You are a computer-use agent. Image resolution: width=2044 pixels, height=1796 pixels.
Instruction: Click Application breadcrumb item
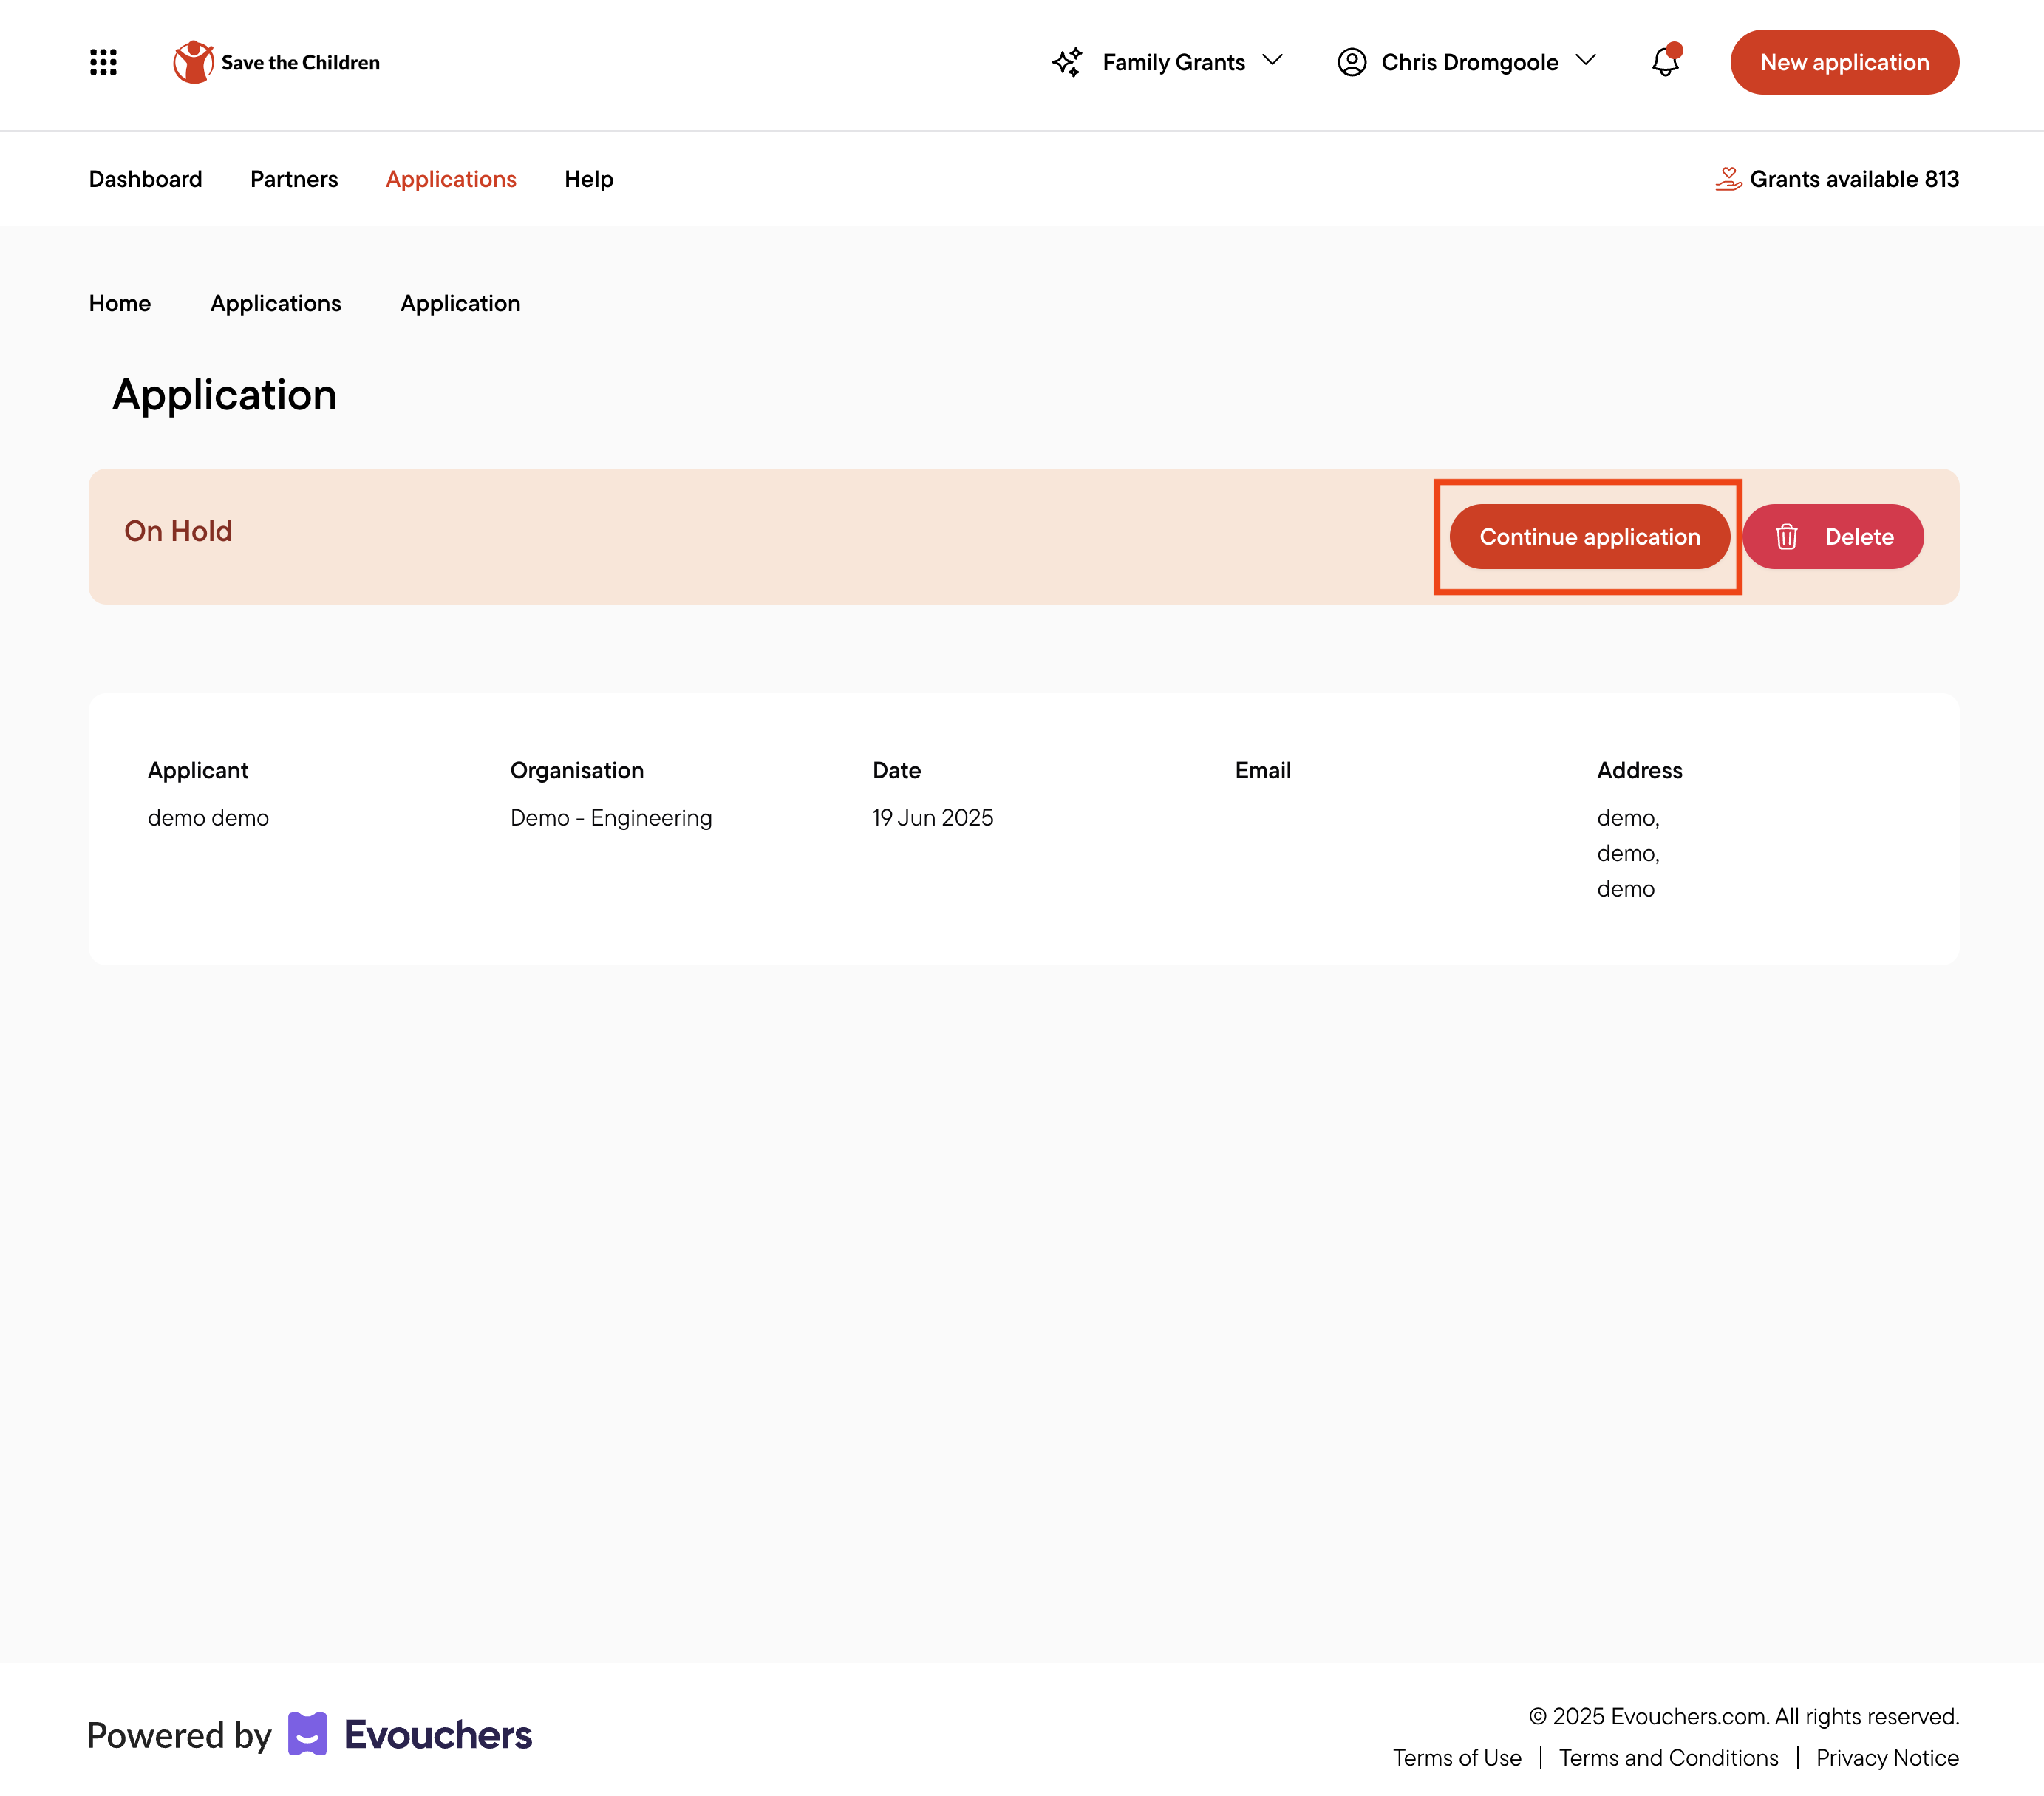click(x=460, y=303)
